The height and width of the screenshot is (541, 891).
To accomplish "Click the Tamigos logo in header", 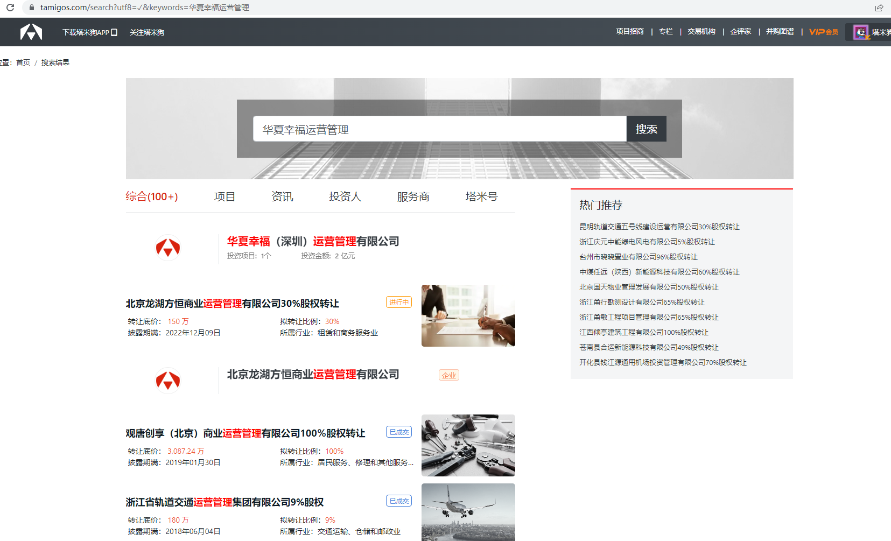I will tap(31, 32).
